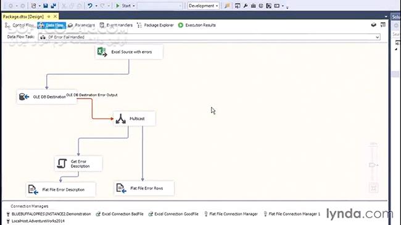Select the OLE DB Destination component
The image size is (401, 225).
[47, 97]
